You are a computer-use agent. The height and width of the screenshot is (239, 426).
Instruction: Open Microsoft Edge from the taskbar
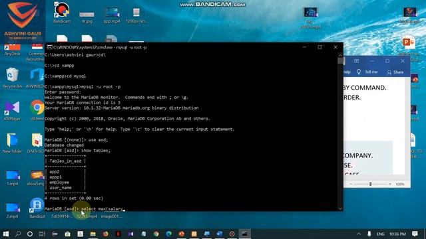(168, 234)
